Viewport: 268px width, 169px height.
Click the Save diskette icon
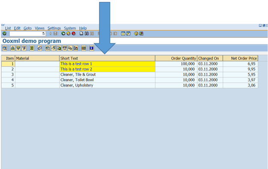point(55,34)
